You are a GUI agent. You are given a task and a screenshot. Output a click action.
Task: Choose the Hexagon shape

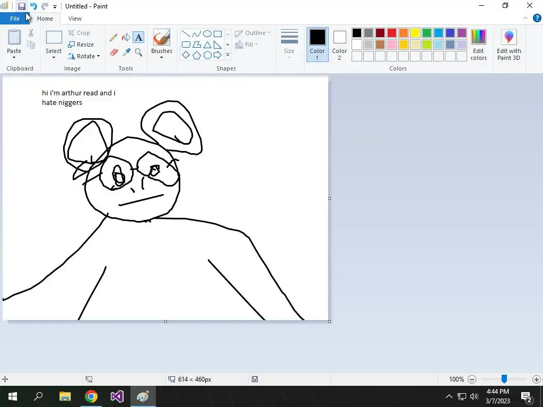(207, 55)
